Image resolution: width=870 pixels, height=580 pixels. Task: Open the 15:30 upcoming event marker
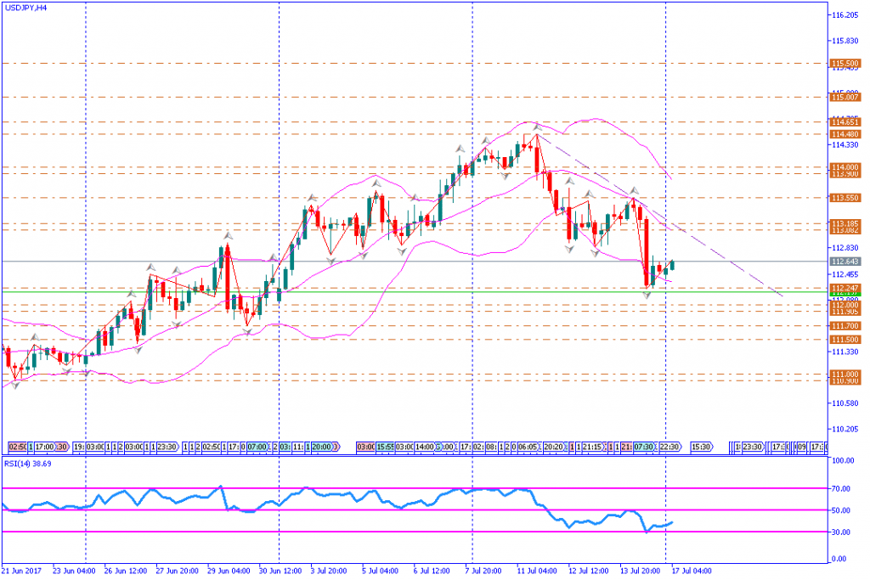point(702,447)
